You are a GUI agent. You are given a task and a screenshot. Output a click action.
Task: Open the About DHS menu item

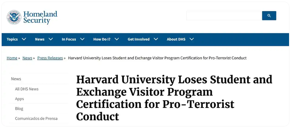pos(176,39)
